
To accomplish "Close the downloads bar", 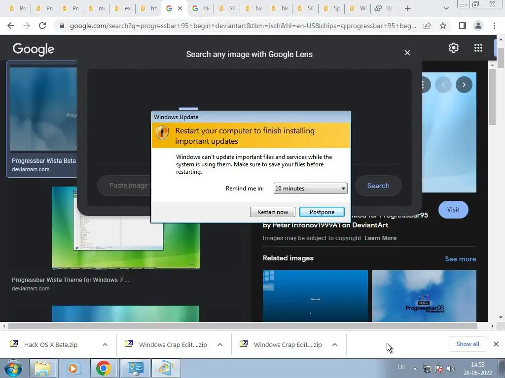I will [496, 344].
